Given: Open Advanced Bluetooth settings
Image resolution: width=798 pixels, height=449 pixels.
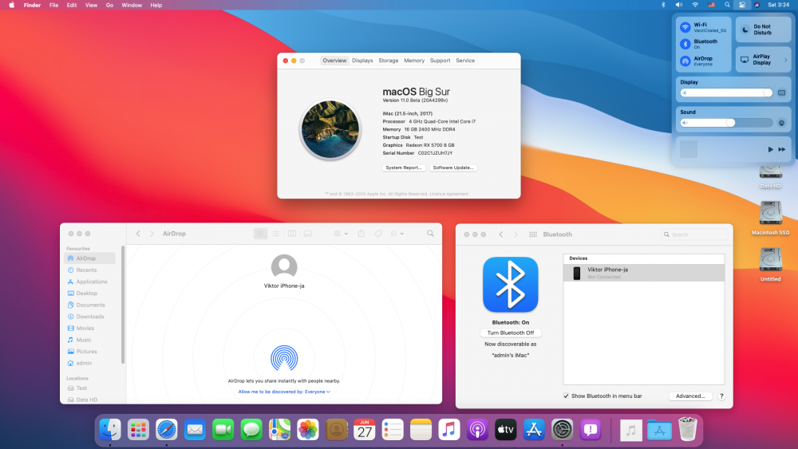Looking at the screenshot, I should (x=690, y=396).
